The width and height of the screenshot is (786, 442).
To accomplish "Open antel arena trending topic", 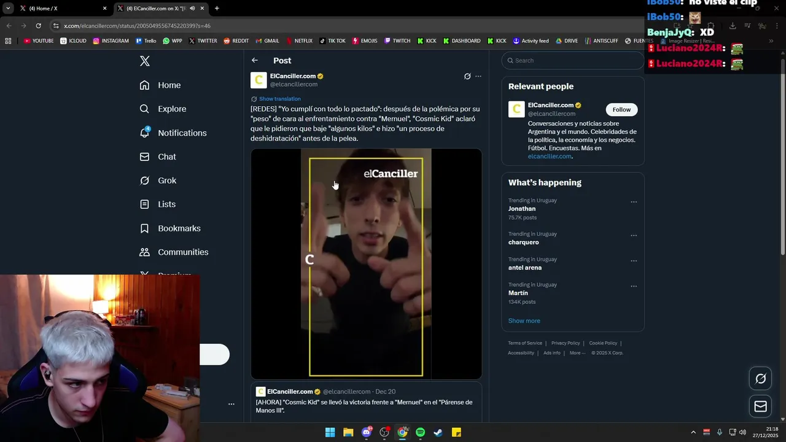I will 525,268.
